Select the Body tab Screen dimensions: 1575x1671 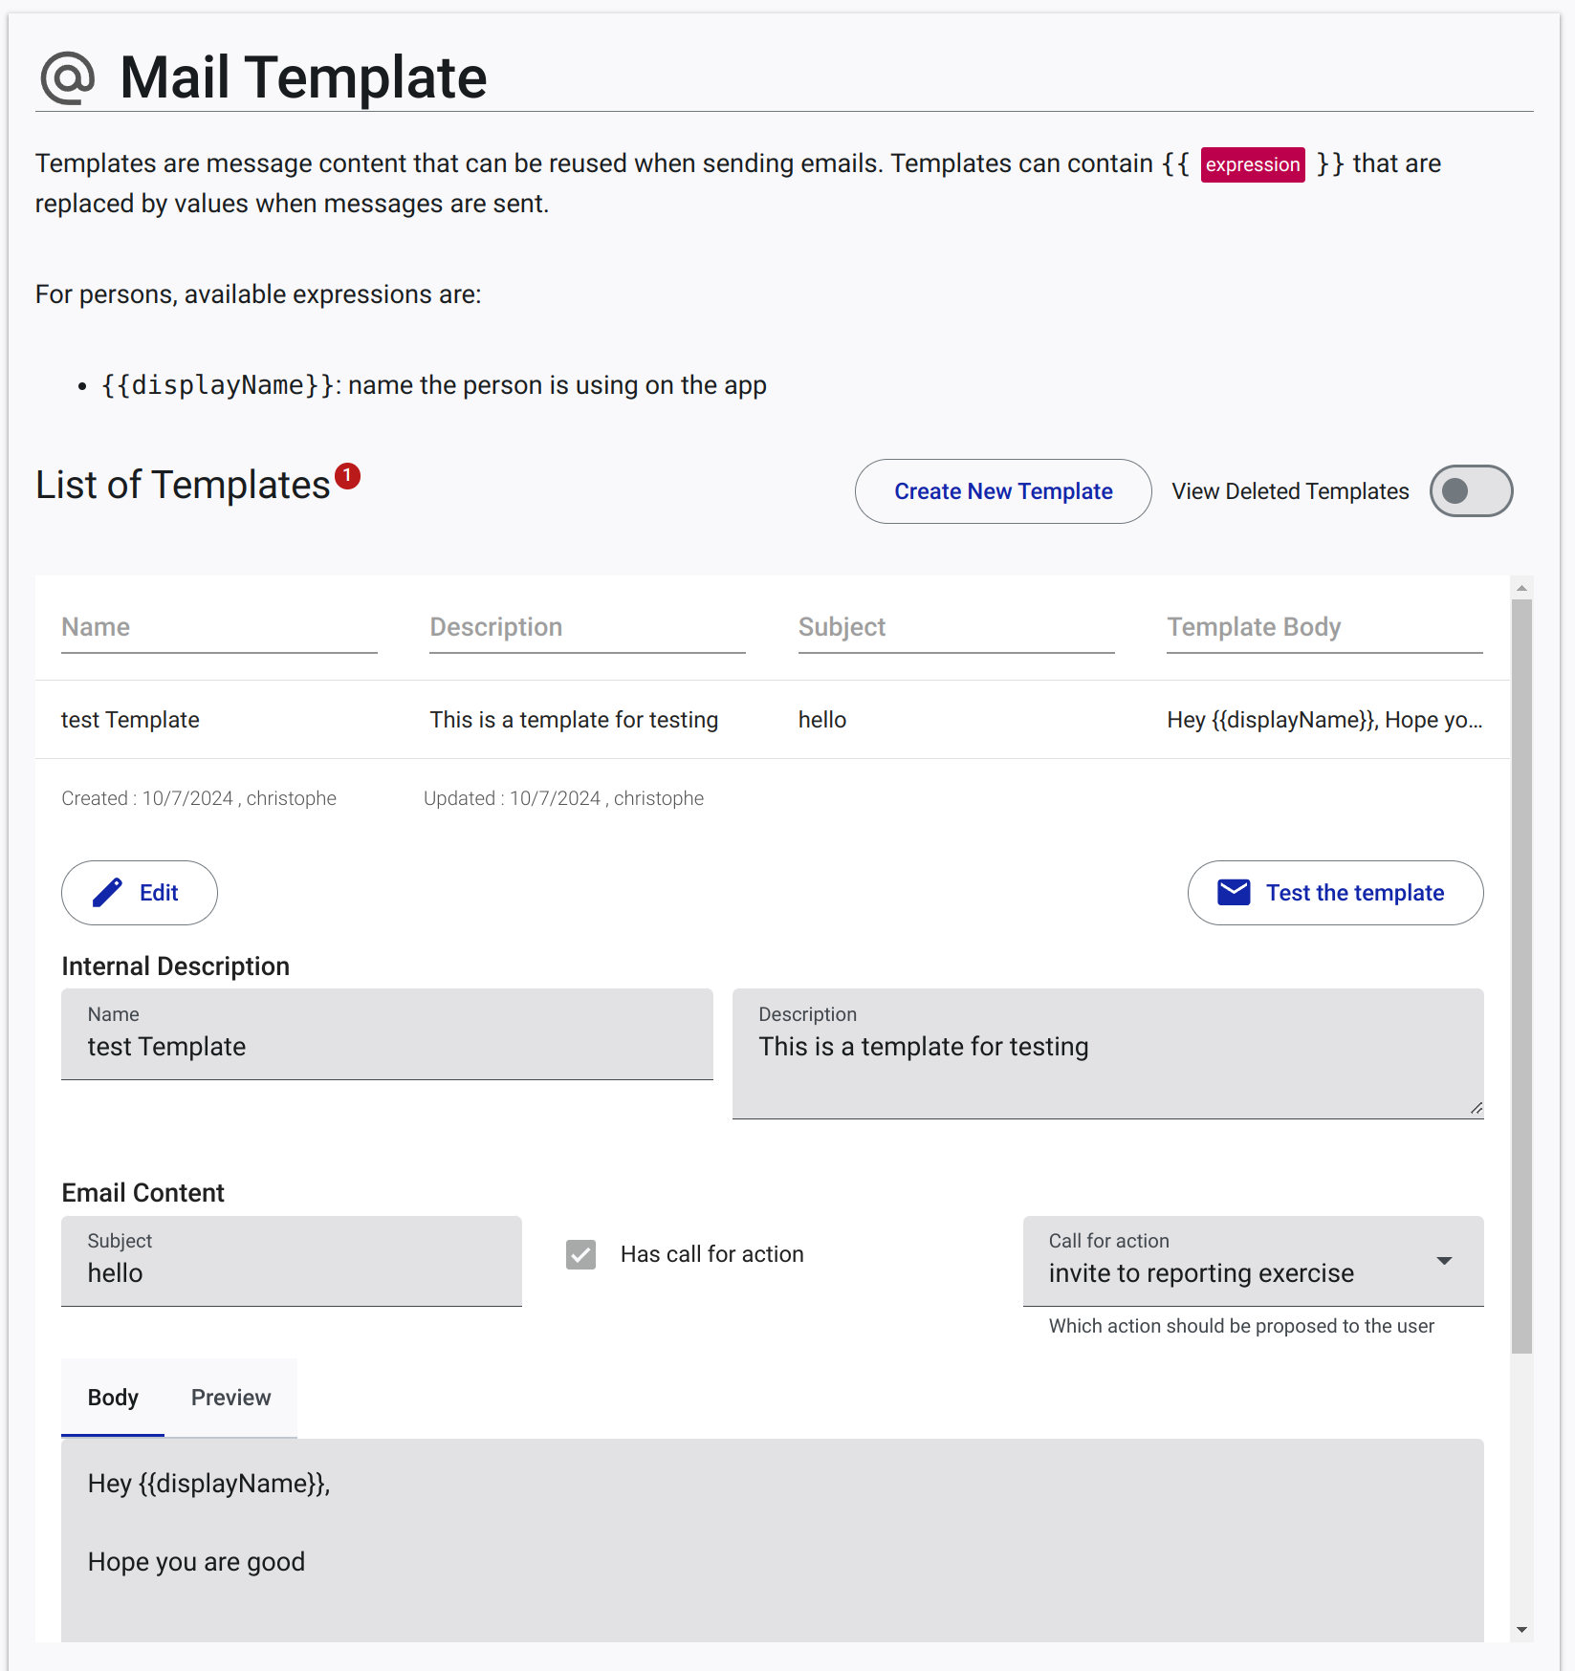tap(113, 1398)
